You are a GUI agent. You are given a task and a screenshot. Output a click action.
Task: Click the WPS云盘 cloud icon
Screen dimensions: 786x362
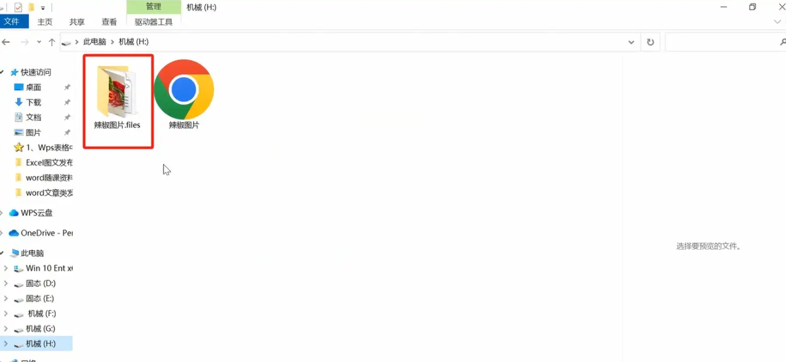point(14,213)
